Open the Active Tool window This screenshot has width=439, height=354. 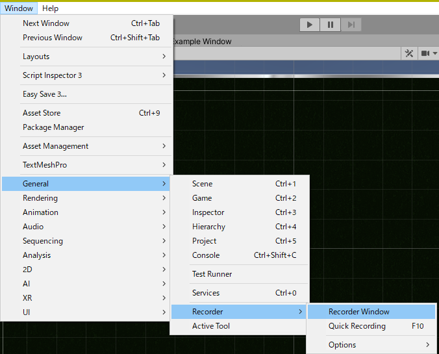click(x=239, y=326)
